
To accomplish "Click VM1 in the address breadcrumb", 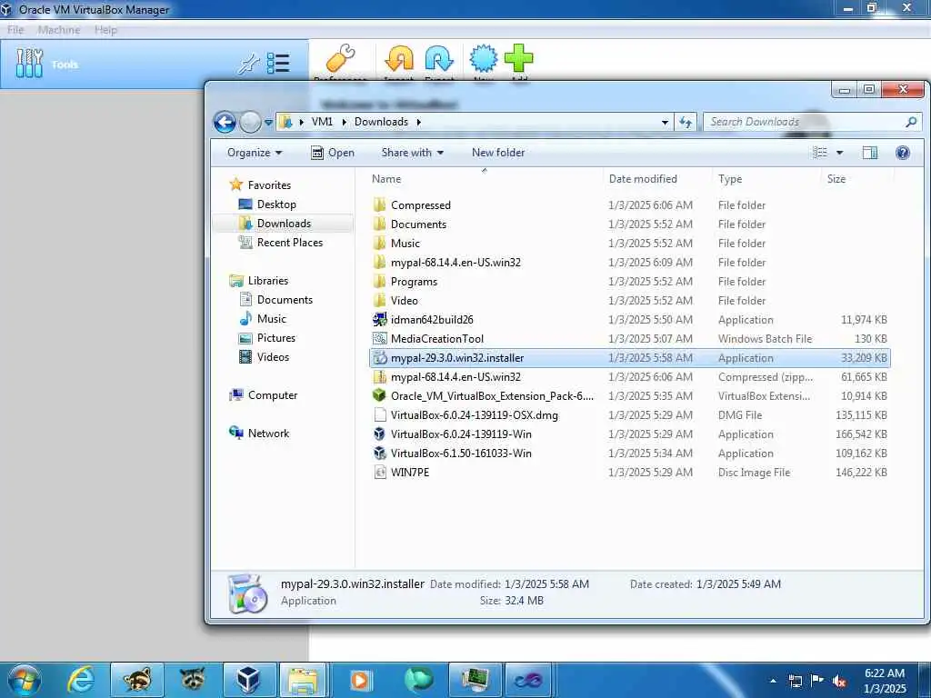I will pyautogui.click(x=322, y=122).
